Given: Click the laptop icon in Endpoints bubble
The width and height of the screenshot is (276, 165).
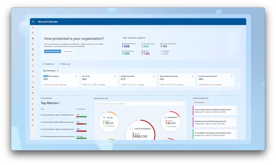Looking at the screenshot, I should click(x=165, y=117).
